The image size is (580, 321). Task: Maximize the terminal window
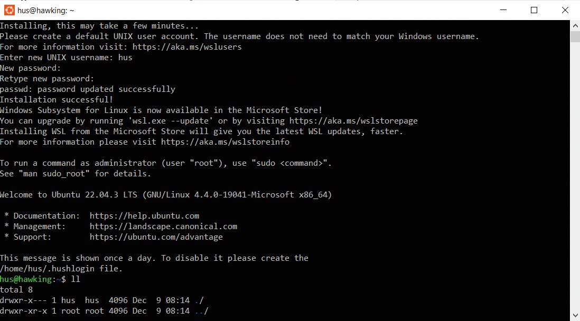coord(534,10)
